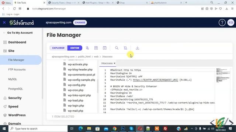Select wp-blog-header.php file
The image size is (236, 132).
(80, 70)
